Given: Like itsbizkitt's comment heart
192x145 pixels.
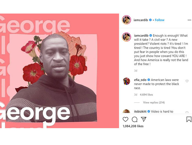Looking at the screenshot, I should (187, 112).
